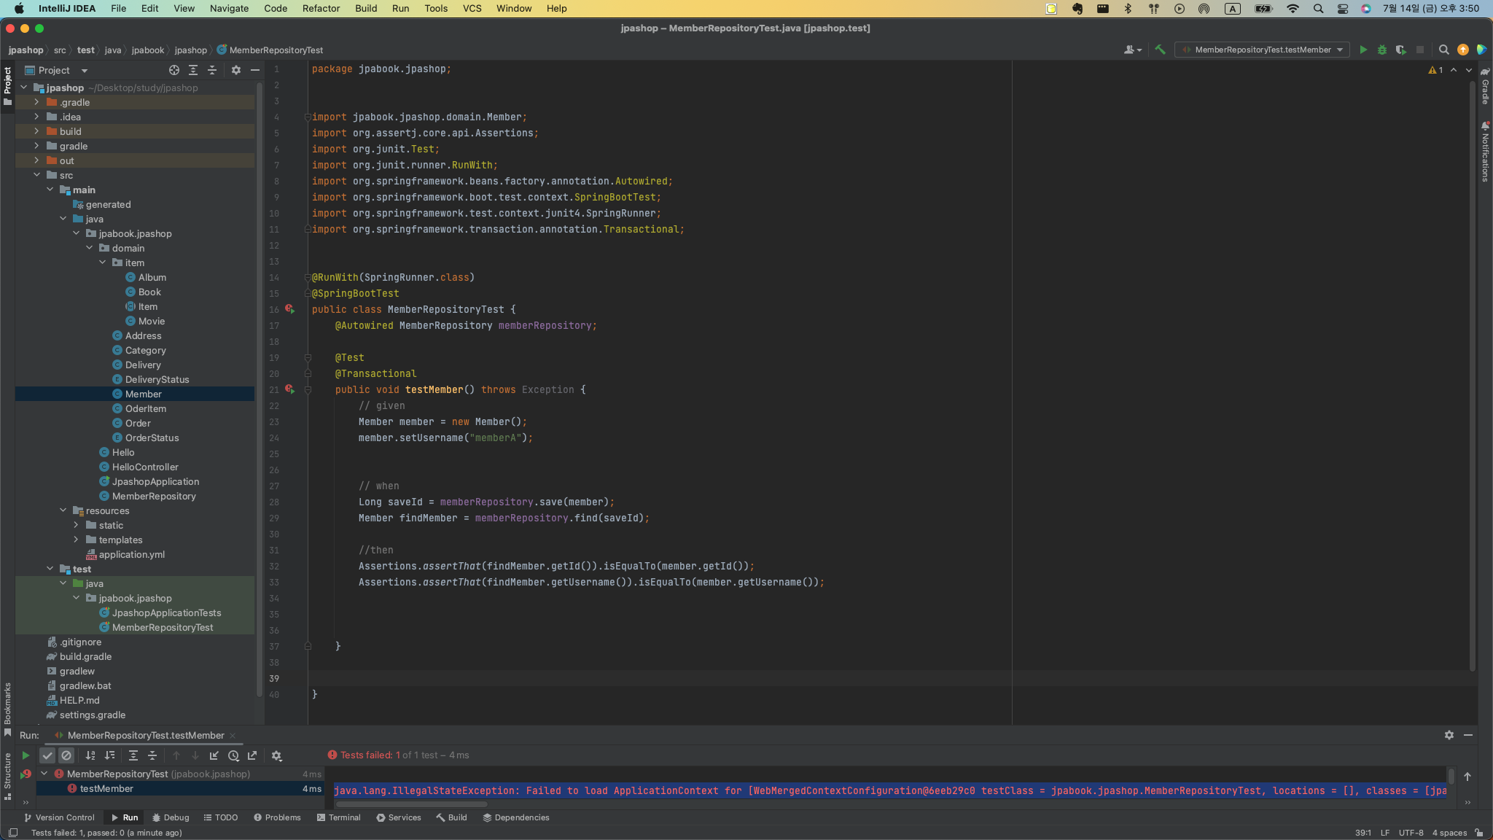Image resolution: width=1493 pixels, height=840 pixels.
Task: Toggle Show Ignored tests button
Action: [66, 755]
